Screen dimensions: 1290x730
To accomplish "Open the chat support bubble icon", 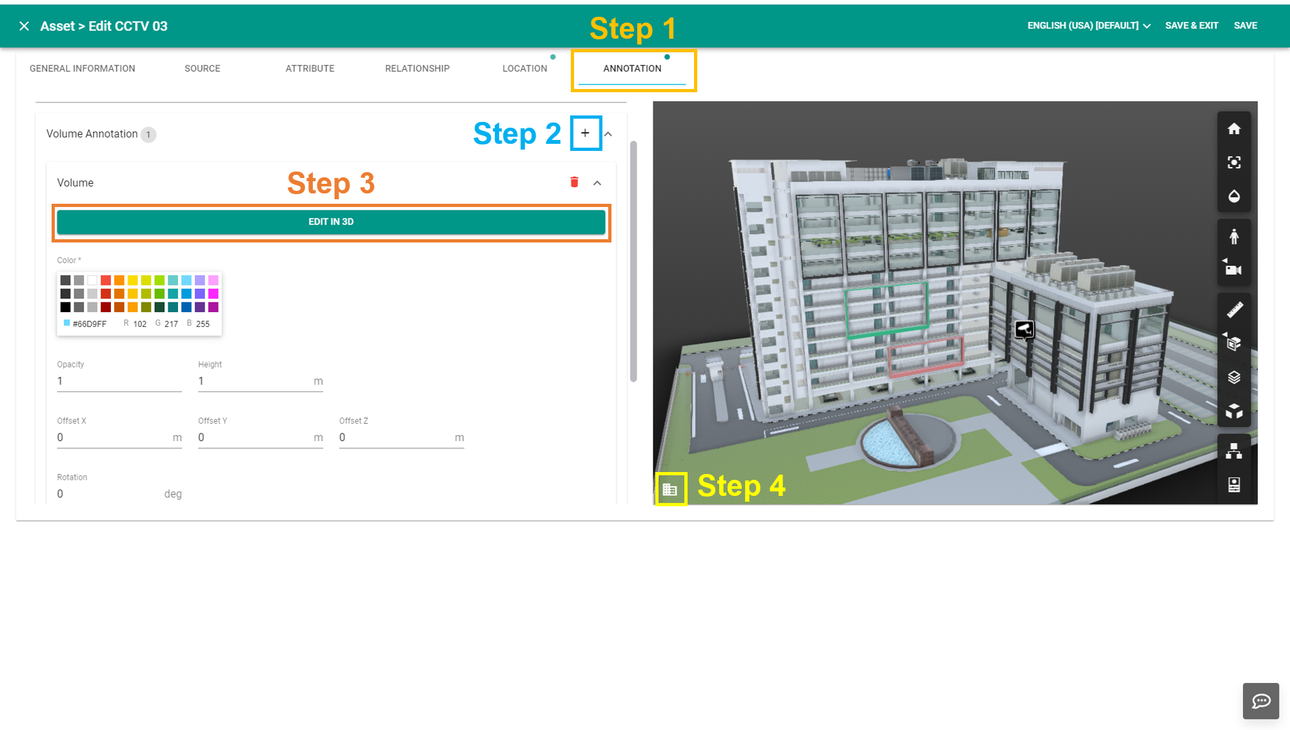I will 1261,701.
